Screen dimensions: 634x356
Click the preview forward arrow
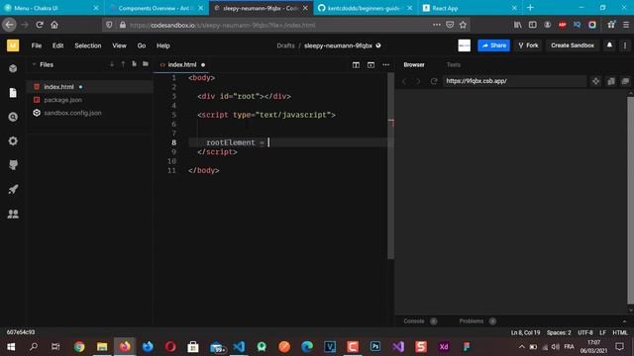[418, 81]
